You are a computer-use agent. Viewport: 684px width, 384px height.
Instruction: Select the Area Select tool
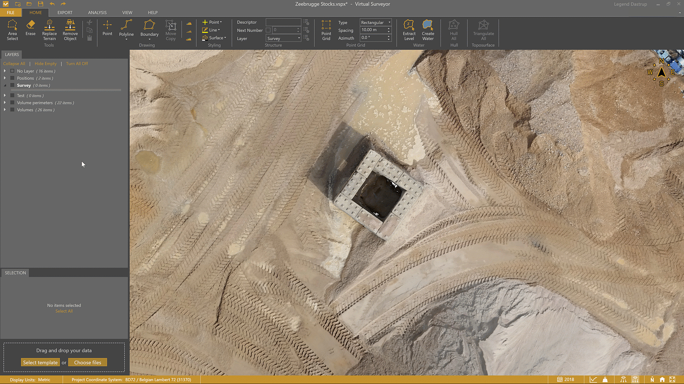[12, 30]
